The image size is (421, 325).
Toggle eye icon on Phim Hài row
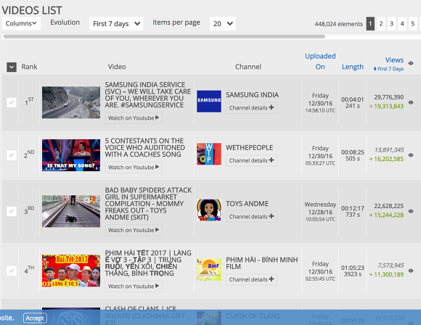point(411,271)
